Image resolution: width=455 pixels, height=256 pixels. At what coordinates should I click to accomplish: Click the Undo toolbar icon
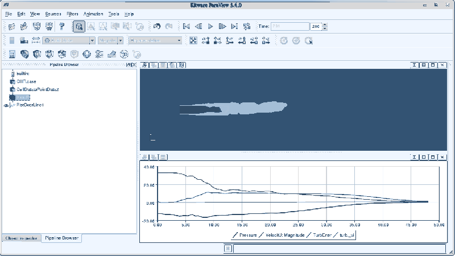point(157,26)
